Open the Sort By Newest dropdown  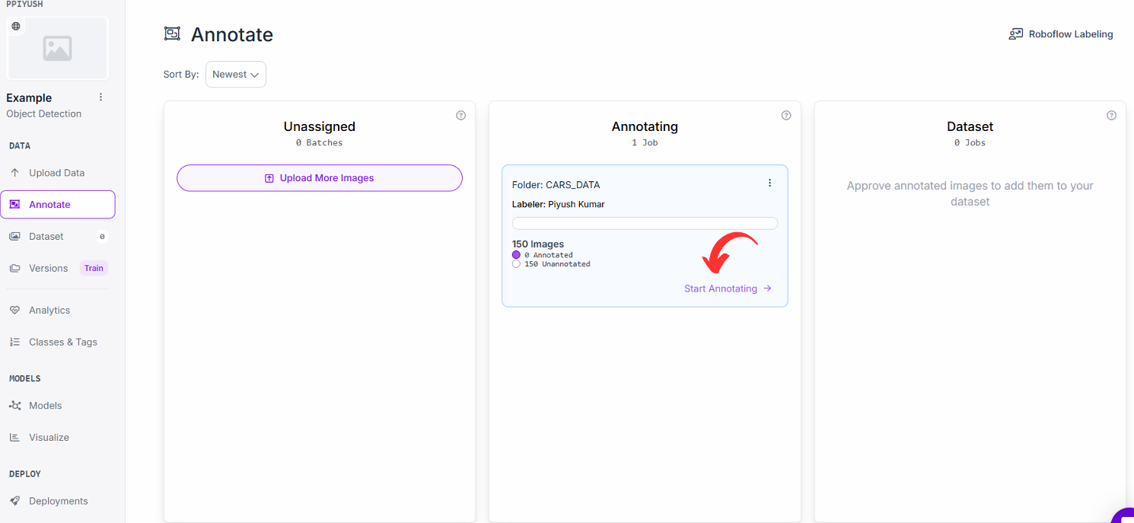click(236, 74)
